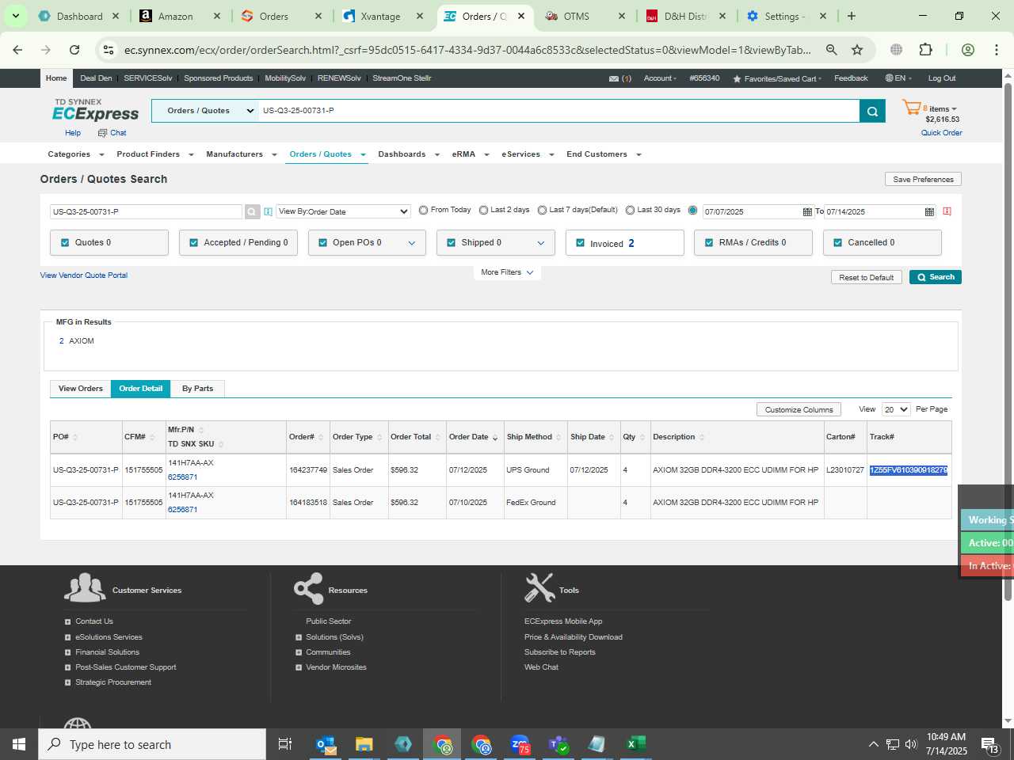Switch to the By Parts tab
Screen dimensions: 1014x760
(198, 389)
